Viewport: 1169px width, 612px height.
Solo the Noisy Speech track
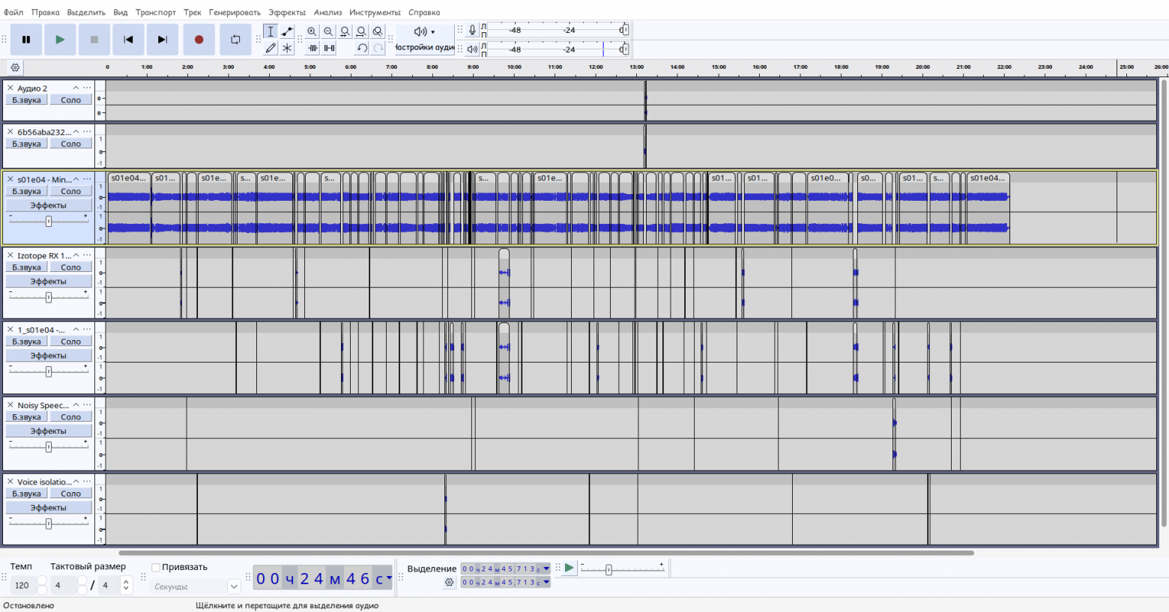pos(70,417)
